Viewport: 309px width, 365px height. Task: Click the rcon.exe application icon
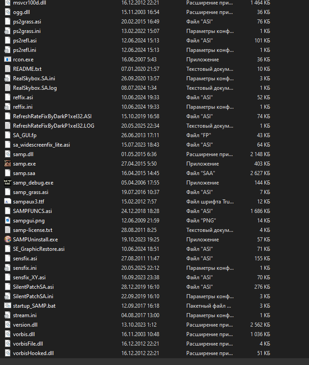pyautogui.click(x=7, y=60)
